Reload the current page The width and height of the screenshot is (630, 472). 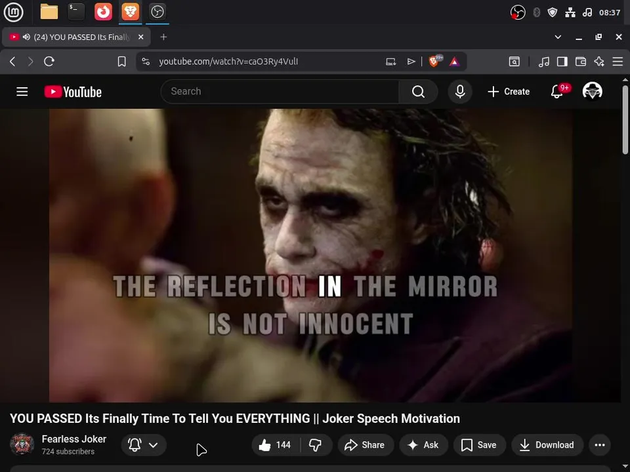pos(49,62)
